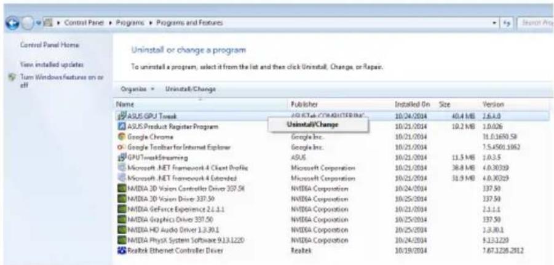Click the Realtek Ethernet Controller Driver icon
The width and height of the screenshot is (554, 265).
pyautogui.click(x=122, y=250)
